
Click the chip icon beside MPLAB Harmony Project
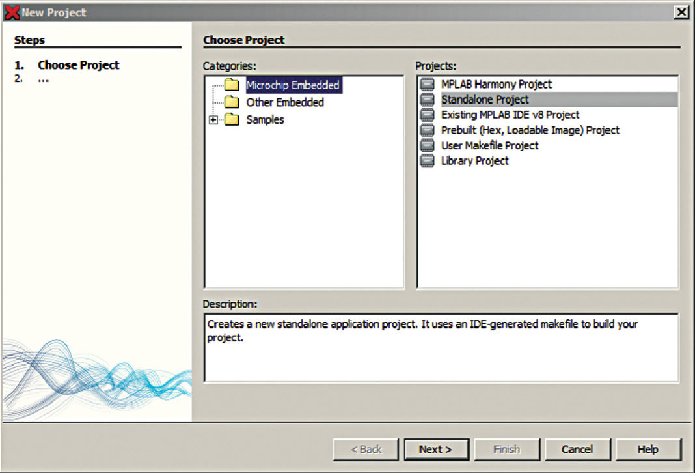click(427, 83)
